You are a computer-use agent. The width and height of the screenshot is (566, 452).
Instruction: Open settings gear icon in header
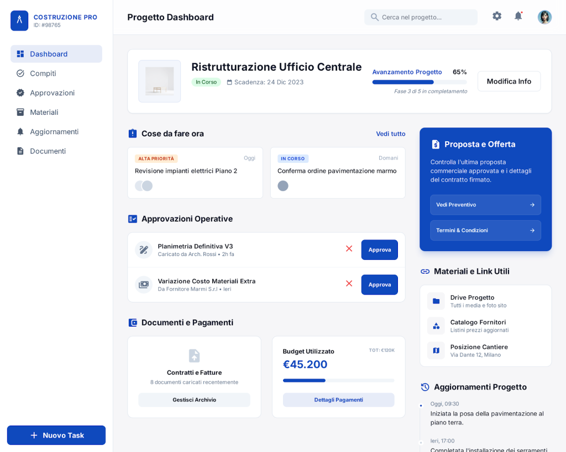pos(497,16)
